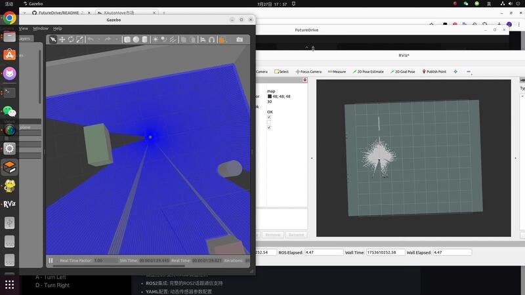Viewport: 525px width, 295px height.
Task: Open the RViz toolbar minus dropdown
Action: click(469, 71)
